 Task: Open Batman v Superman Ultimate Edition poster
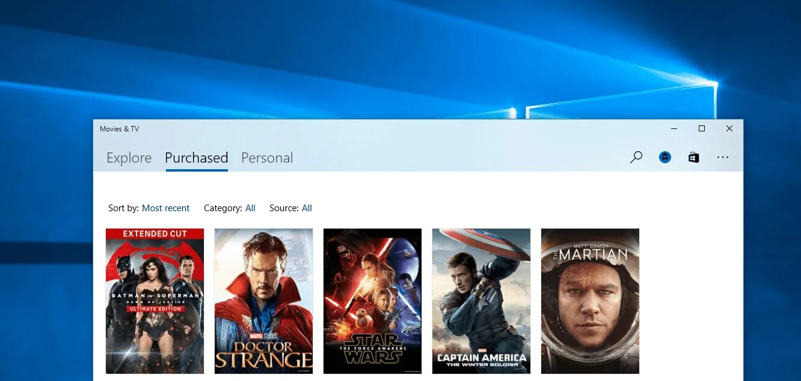pyautogui.click(x=155, y=301)
